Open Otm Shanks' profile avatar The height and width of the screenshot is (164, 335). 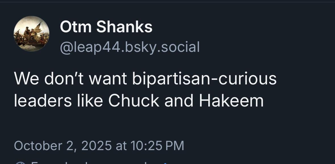tap(31, 34)
